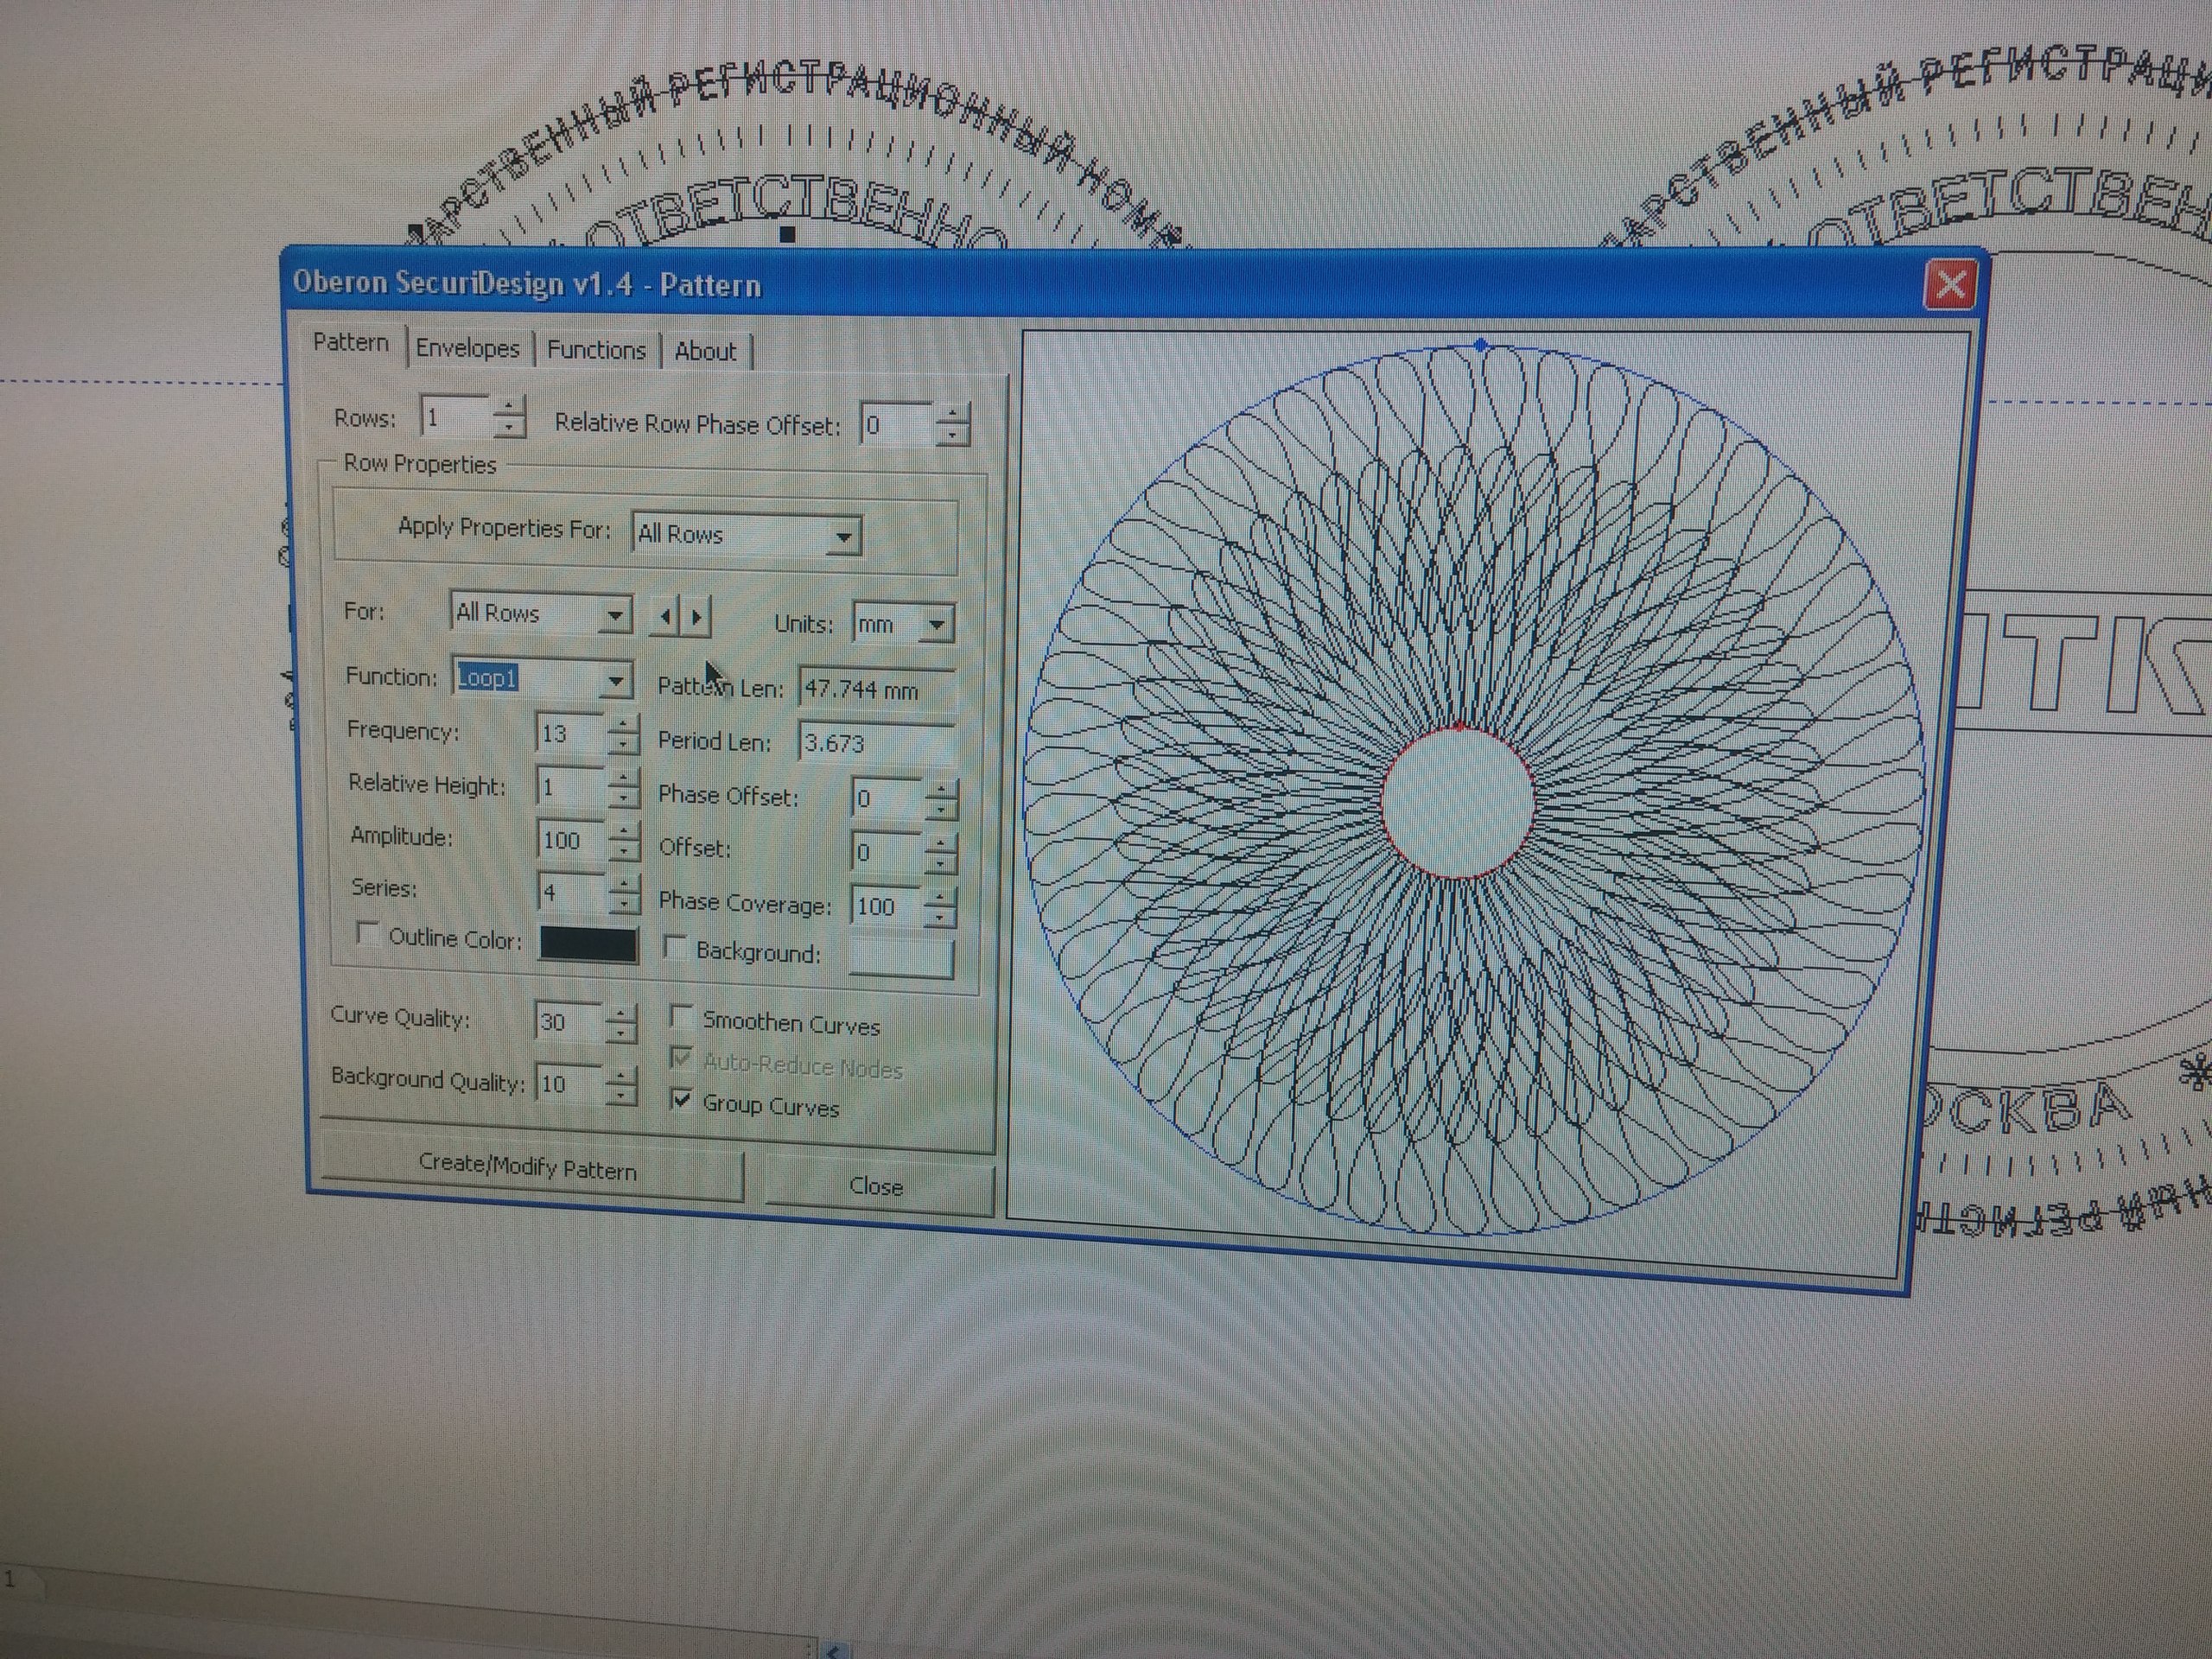Expand the Apply Properties For dropdown
2212x1659 pixels.
pos(843,537)
